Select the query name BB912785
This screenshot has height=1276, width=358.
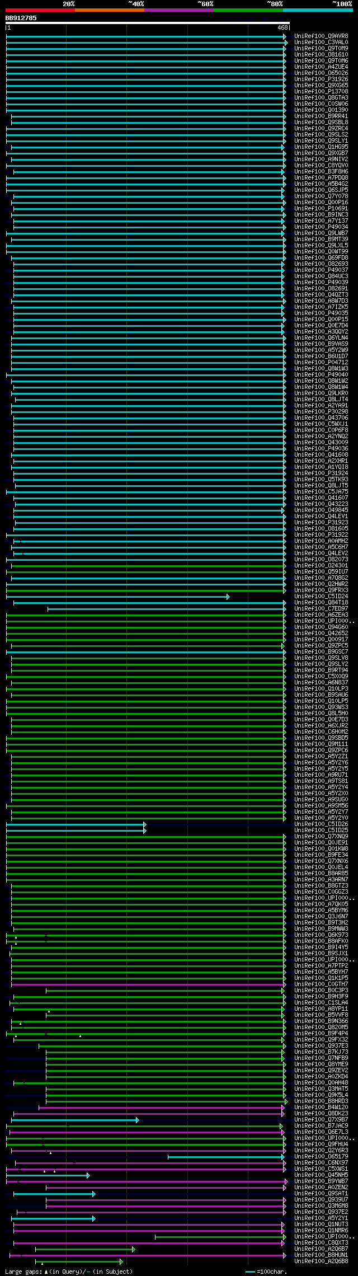(21, 18)
